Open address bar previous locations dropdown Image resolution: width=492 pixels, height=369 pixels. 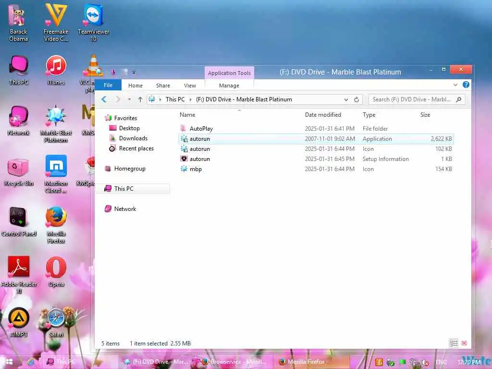pyautogui.click(x=346, y=99)
